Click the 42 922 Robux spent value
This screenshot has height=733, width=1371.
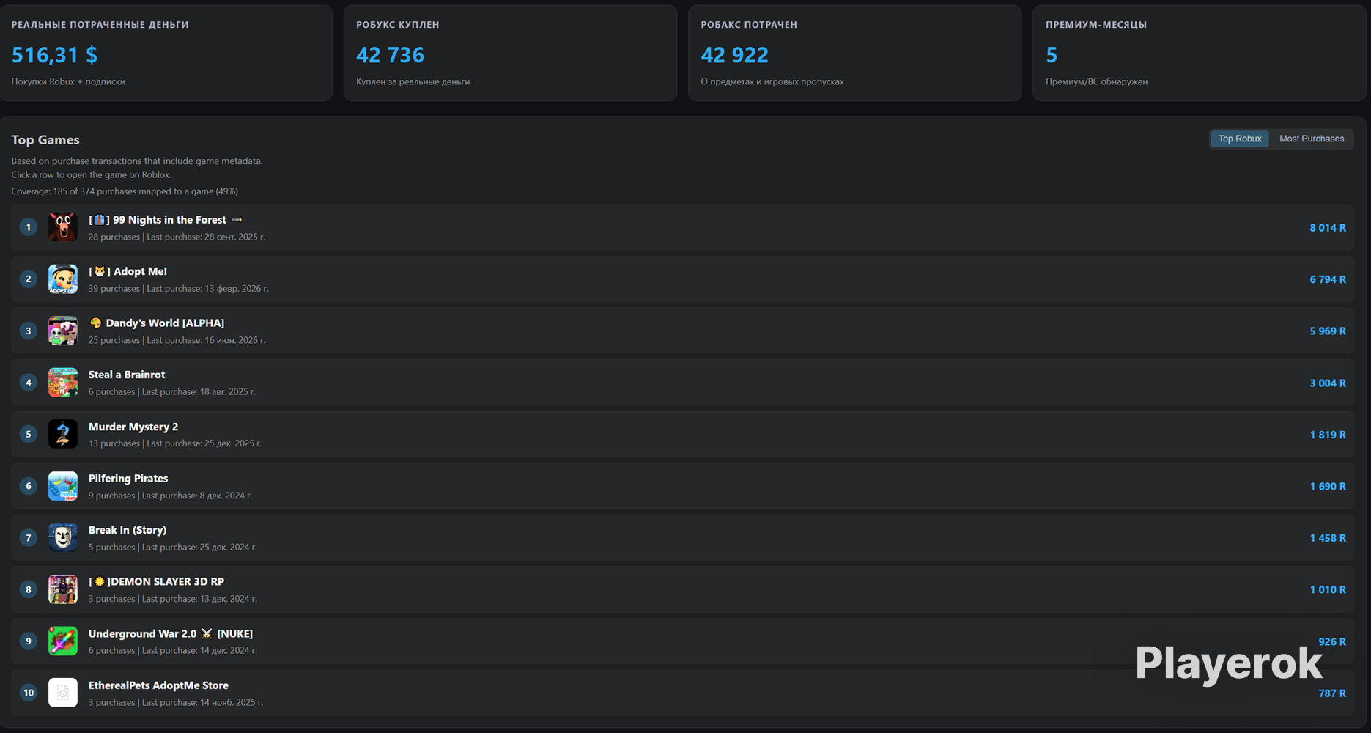tap(734, 55)
